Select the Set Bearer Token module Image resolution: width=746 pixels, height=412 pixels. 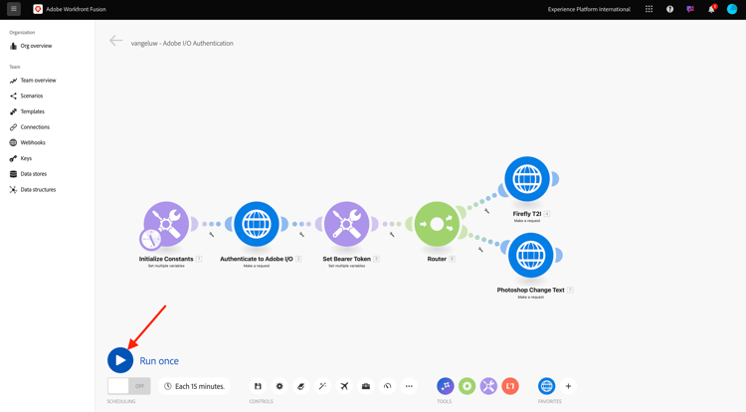coord(347,224)
